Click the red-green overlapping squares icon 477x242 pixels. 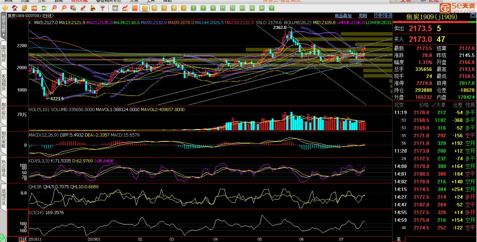[73, 8]
